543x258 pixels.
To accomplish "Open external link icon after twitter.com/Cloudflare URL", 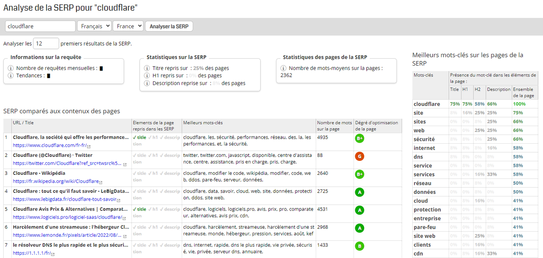I will pos(124,164).
